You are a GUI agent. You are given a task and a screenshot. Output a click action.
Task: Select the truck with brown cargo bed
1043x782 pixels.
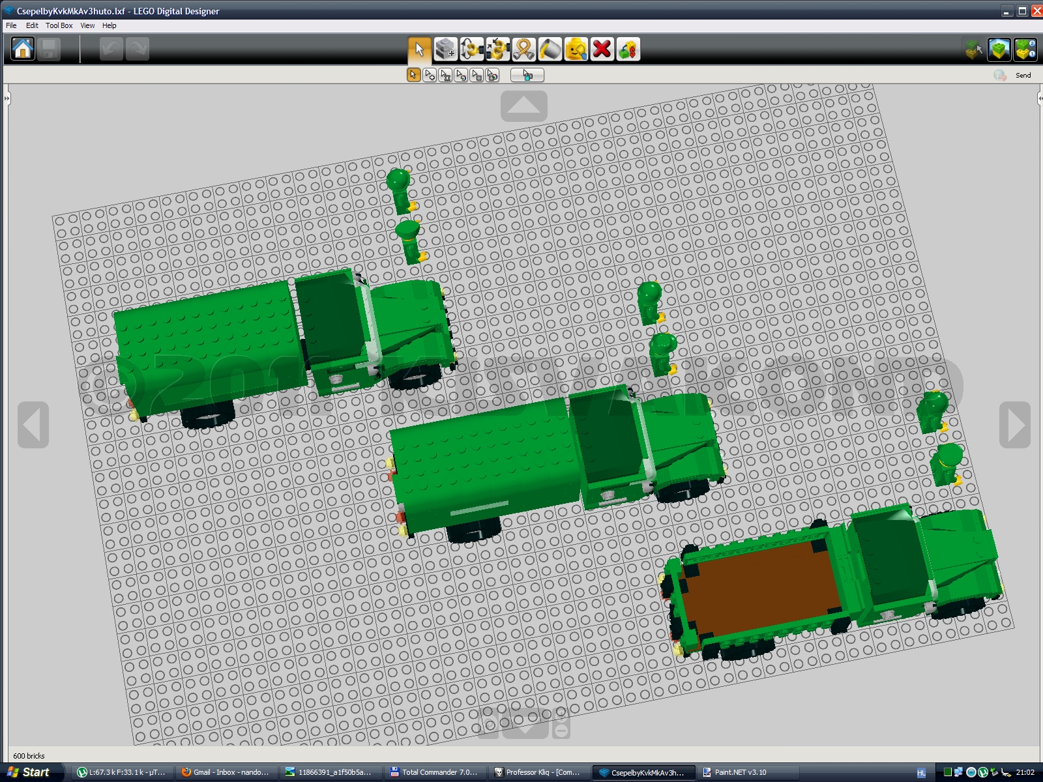click(x=831, y=583)
